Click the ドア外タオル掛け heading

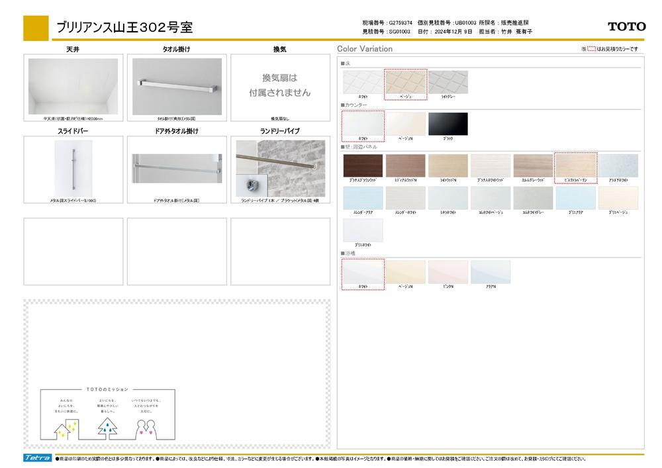coord(177,131)
